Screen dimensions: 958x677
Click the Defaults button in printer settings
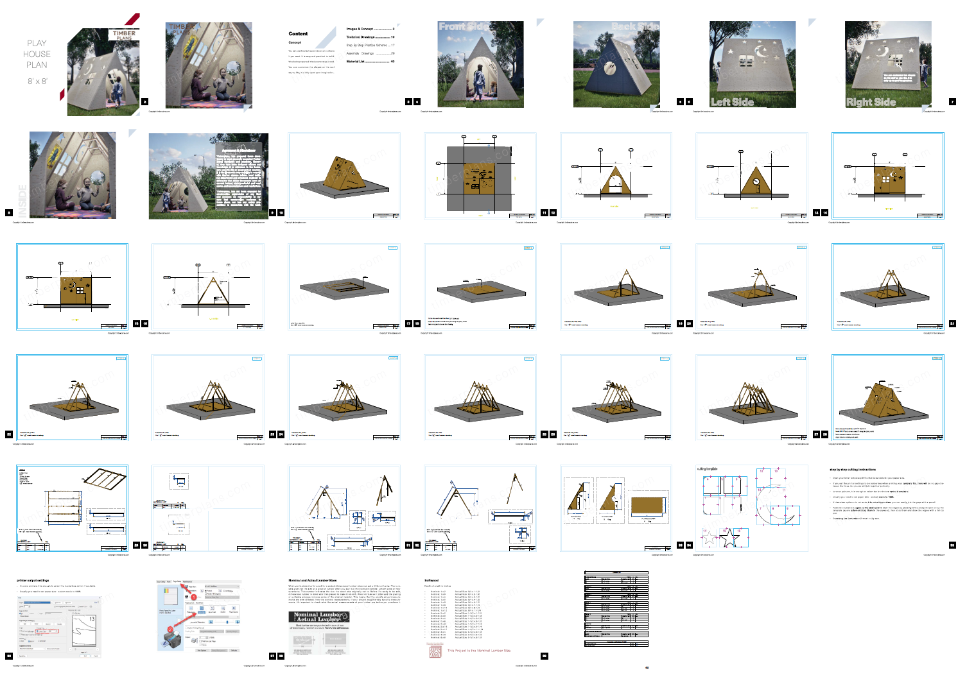click(x=233, y=650)
